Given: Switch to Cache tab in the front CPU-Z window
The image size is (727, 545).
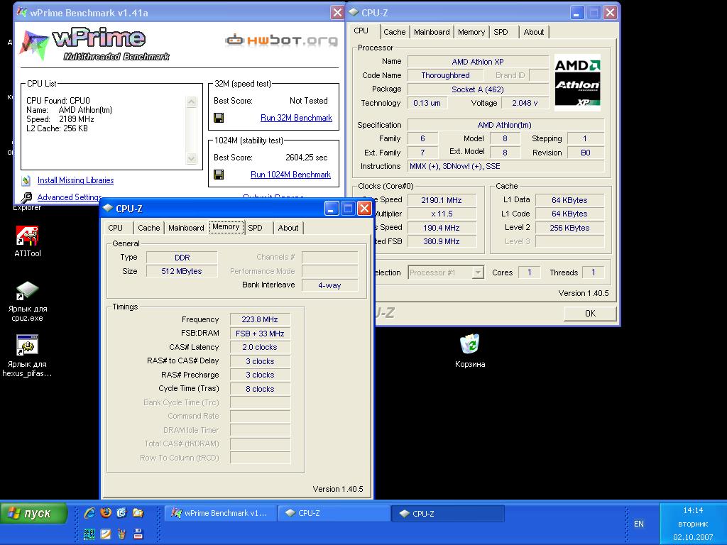Looking at the screenshot, I should pyautogui.click(x=149, y=228).
